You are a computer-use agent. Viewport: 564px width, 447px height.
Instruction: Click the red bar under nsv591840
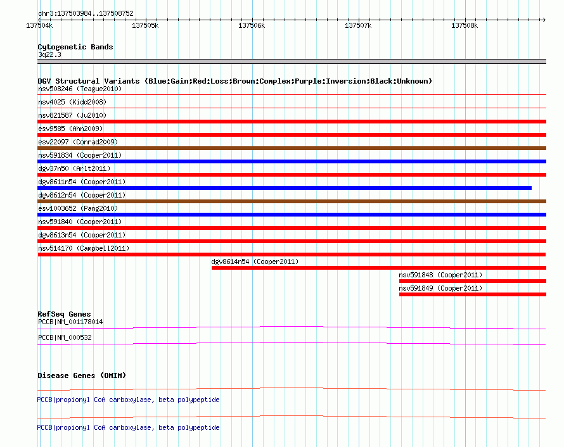[x=292, y=228]
